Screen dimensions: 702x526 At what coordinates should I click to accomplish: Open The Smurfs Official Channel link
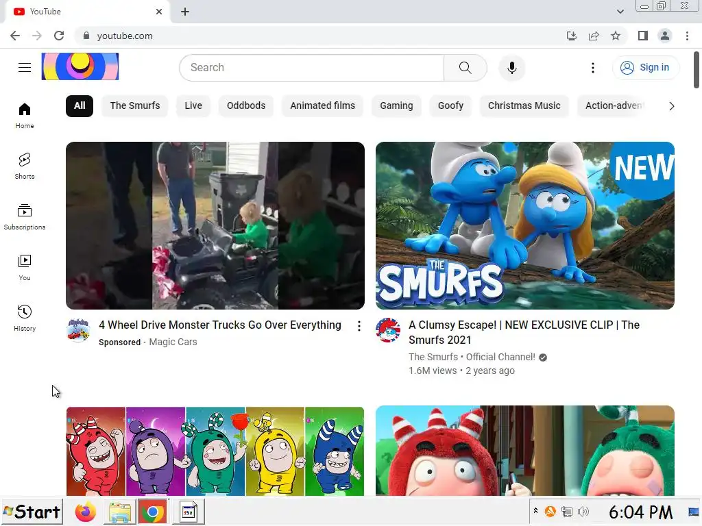pos(472,358)
